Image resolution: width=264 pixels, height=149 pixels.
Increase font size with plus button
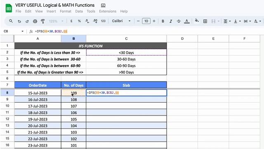pos(154,21)
